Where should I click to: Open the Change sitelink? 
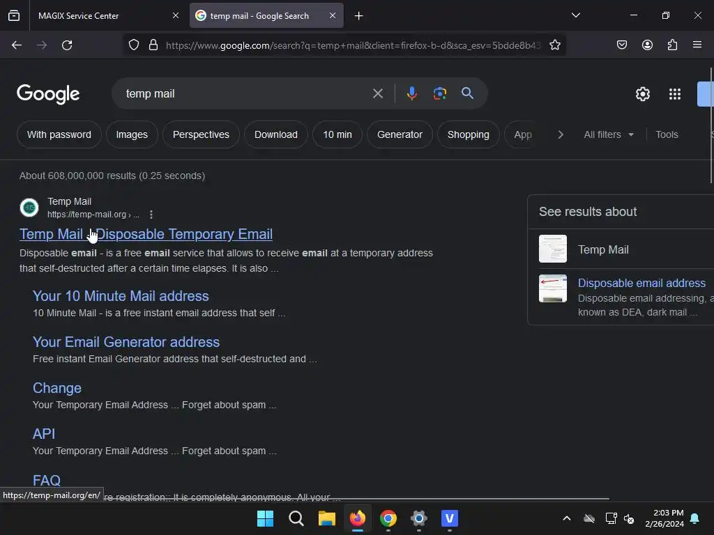[x=57, y=388]
